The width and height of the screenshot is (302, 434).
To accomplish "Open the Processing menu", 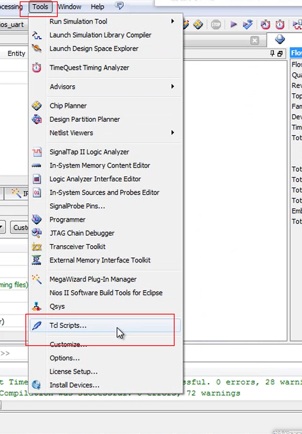I will [11, 7].
